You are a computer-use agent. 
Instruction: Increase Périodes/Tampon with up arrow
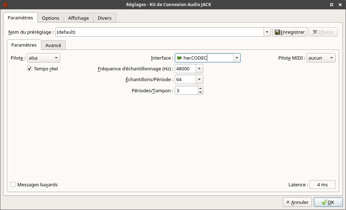tap(200, 88)
